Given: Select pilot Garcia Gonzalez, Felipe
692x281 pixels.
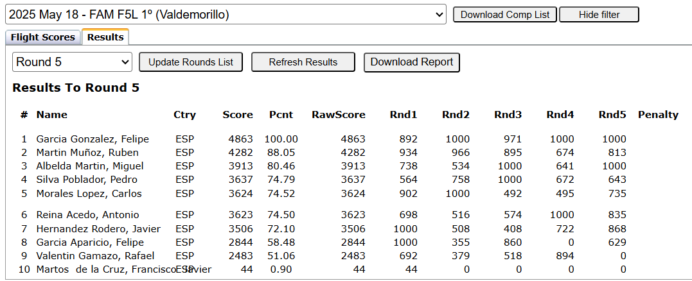Looking at the screenshot, I should pos(93,139).
